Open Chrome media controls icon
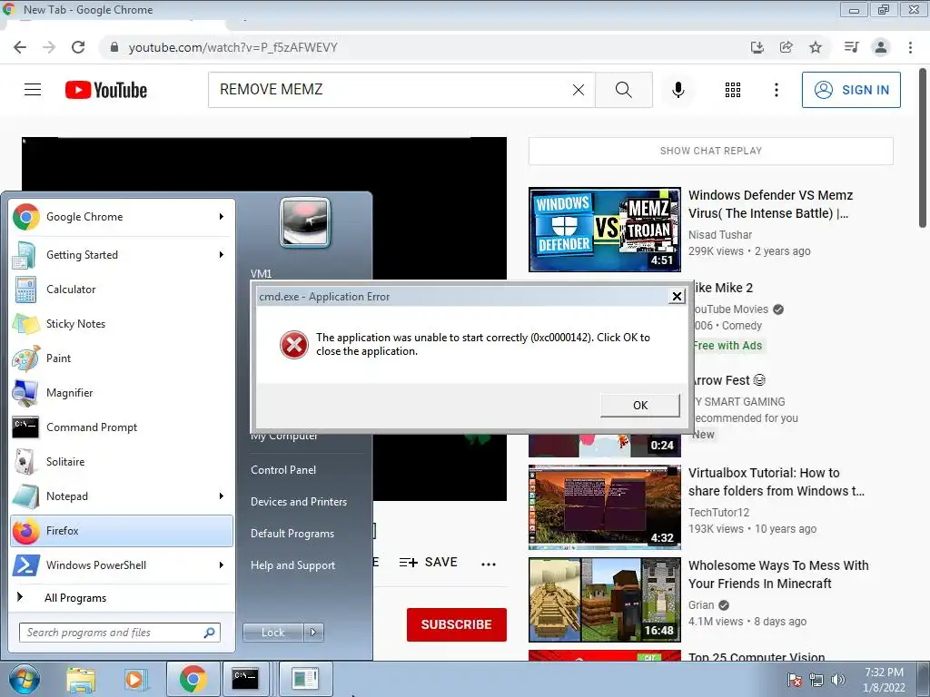Viewport: 930px width, 697px height. click(x=851, y=47)
